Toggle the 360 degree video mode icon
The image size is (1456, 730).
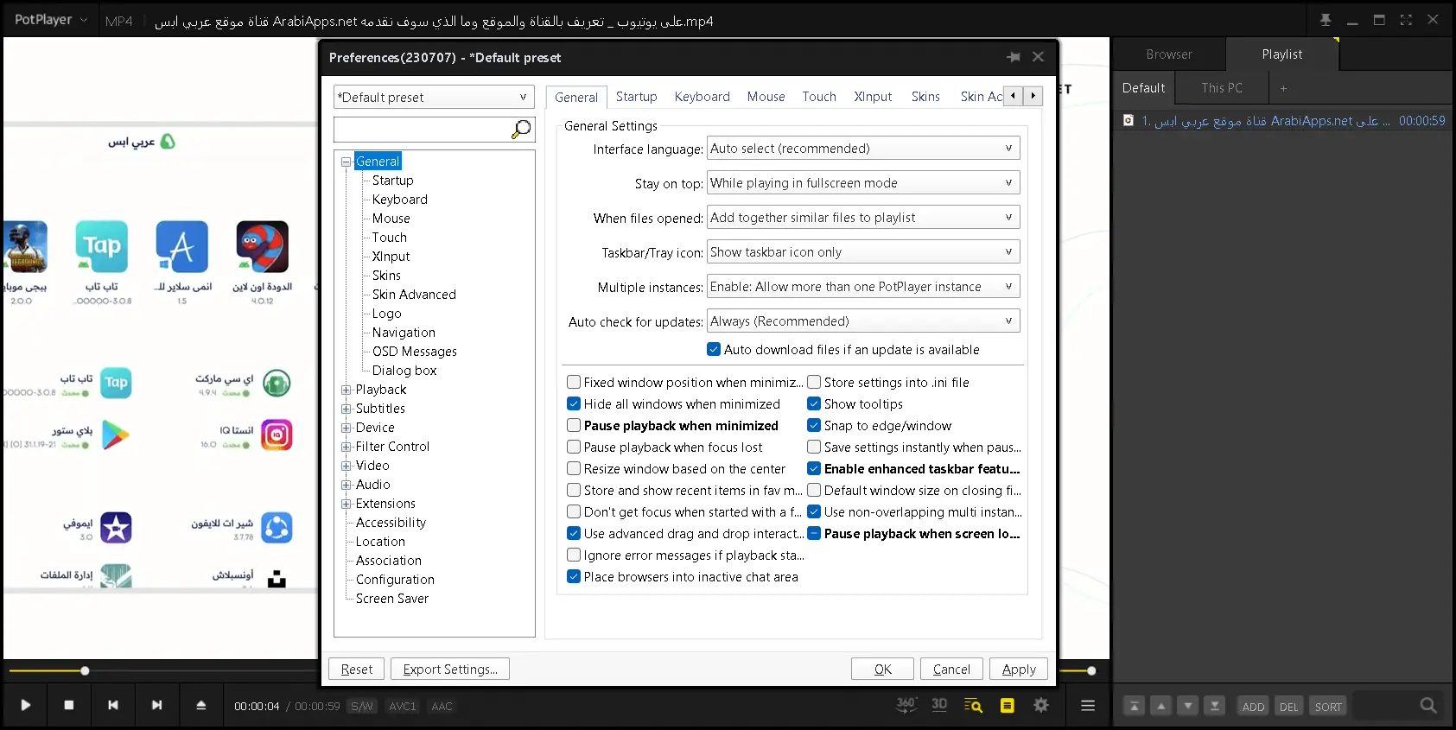906,705
